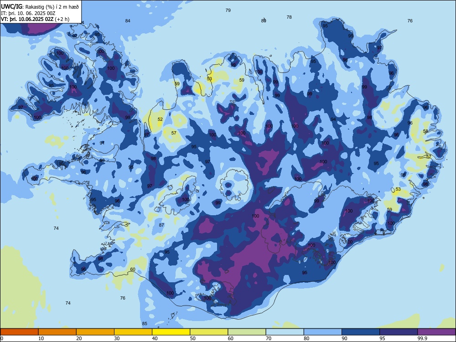
Task: Click the legend tick label '30'
Action: pyautogui.click(x=117, y=338)
